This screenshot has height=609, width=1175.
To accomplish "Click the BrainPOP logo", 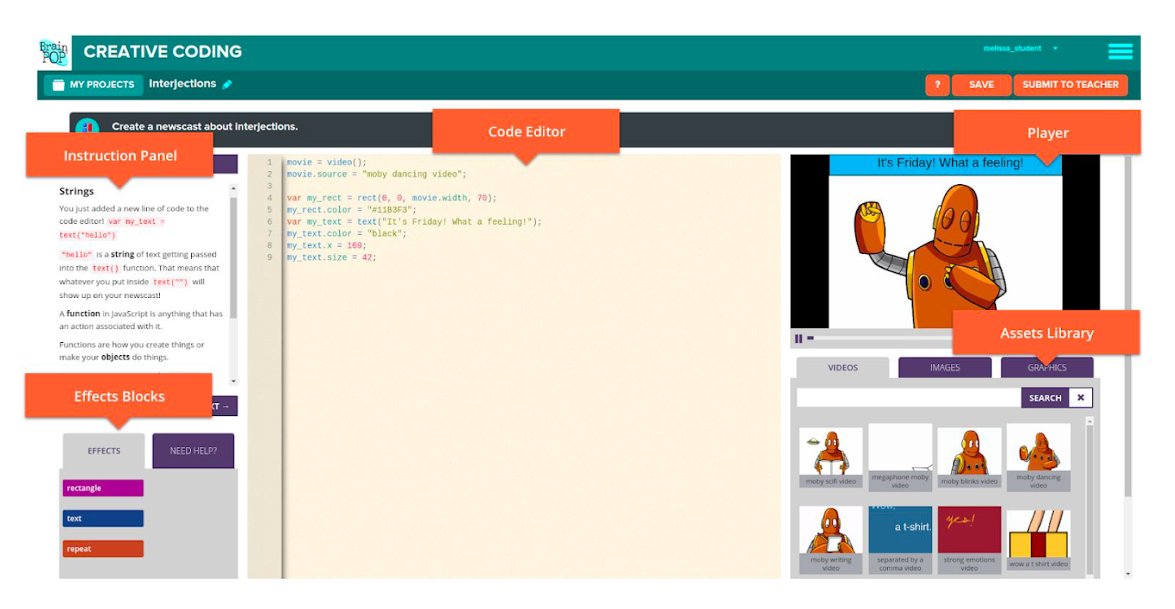I will (54, 52).
